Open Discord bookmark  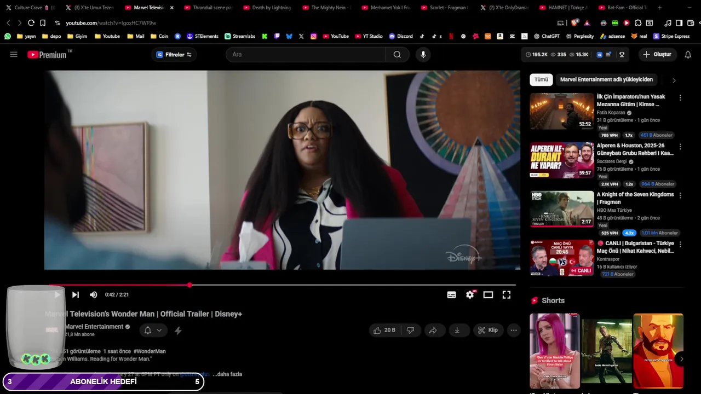pos(401,36)
